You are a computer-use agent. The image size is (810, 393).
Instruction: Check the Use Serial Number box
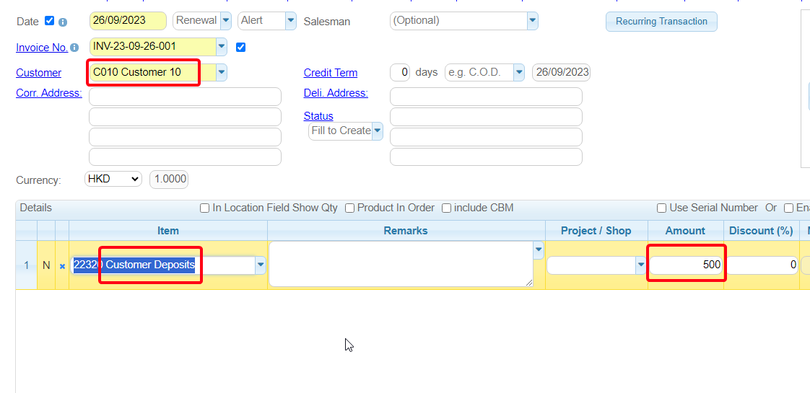point(661,208)
